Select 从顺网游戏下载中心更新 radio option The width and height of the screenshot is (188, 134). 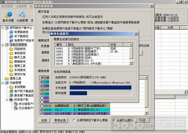[x=74, y=120]
